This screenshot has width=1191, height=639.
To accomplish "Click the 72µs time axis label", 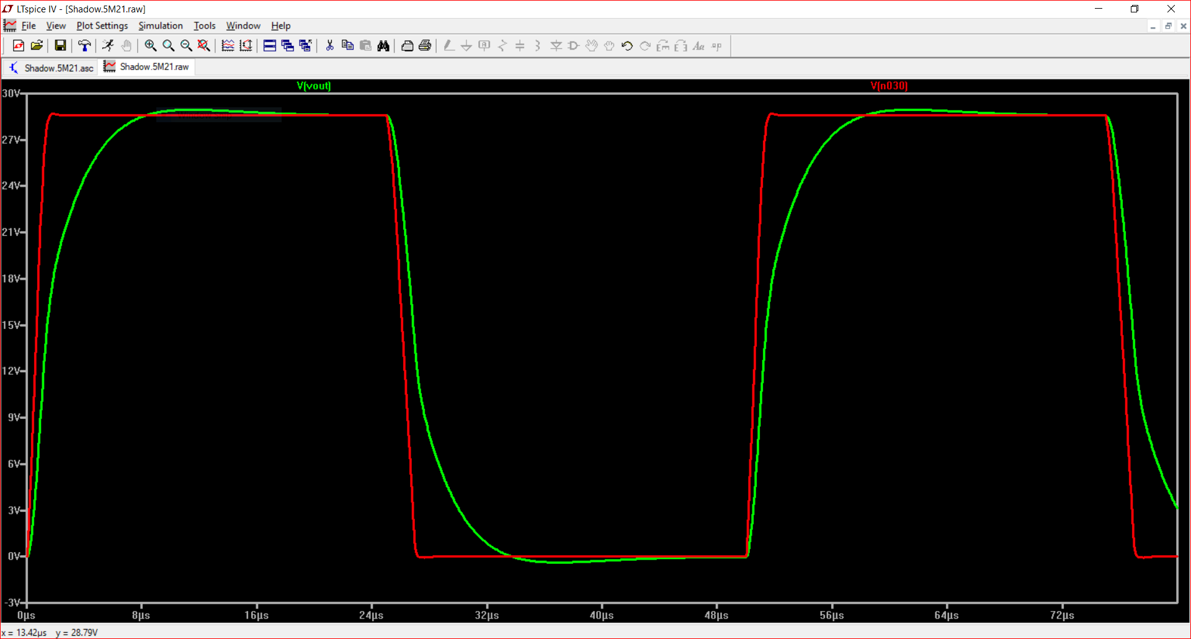I will pos(1062,615).
